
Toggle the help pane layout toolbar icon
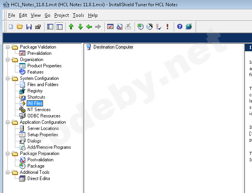click(59, 27)
